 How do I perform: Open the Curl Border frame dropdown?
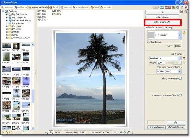tap(180, 35)
